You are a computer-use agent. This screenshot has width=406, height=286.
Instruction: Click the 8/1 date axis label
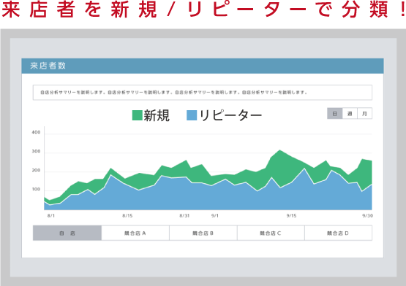pos(51,215)
